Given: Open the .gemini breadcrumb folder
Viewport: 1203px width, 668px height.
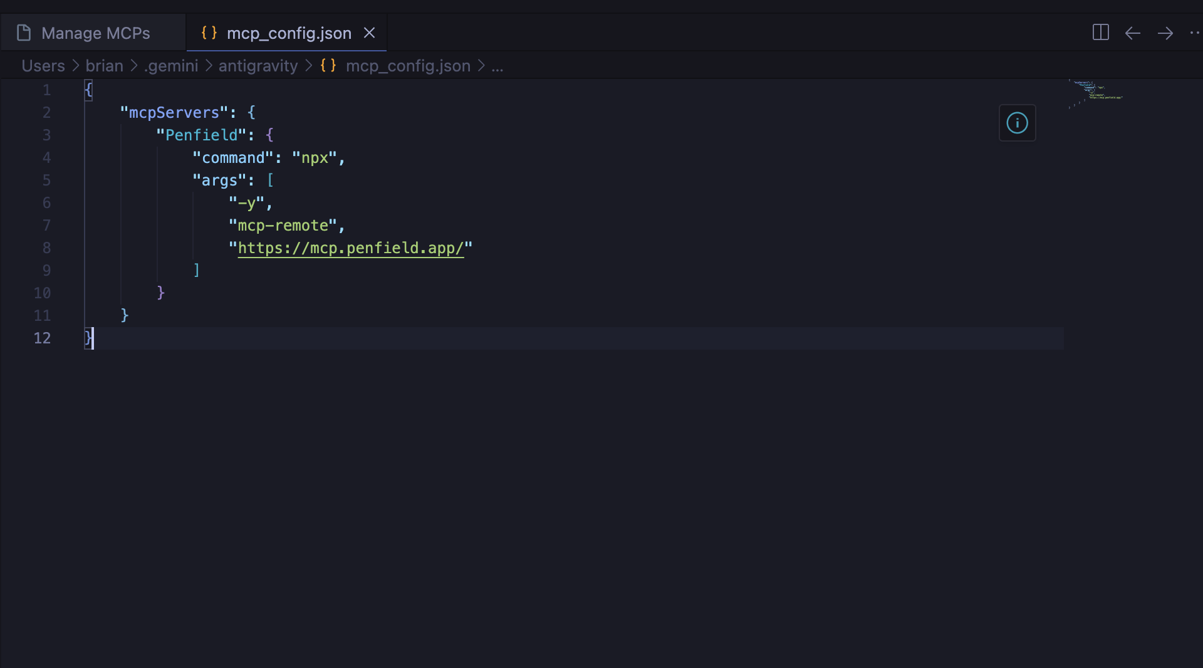Looking at the screenshot, I should (171, 66).
